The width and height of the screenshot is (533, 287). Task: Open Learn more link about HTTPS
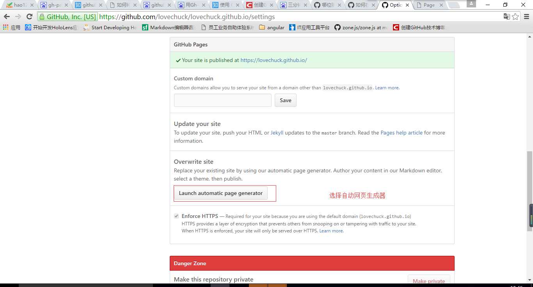pos(331,231)
